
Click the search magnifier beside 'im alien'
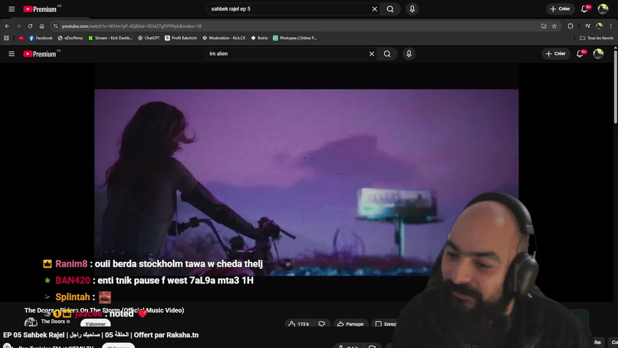(x=387, y=54)
